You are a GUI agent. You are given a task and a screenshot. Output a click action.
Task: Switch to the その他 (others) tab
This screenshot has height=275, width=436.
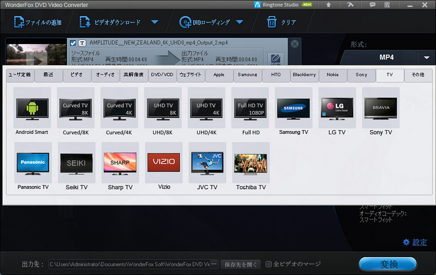418,75
